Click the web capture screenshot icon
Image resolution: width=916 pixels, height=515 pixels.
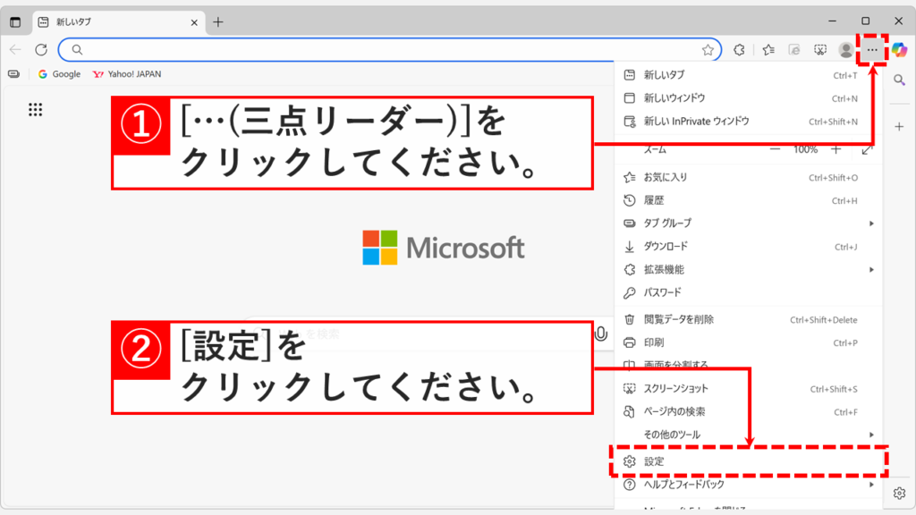click(x=820, y=50)
